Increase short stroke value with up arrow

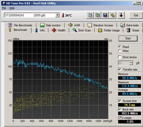131,62
